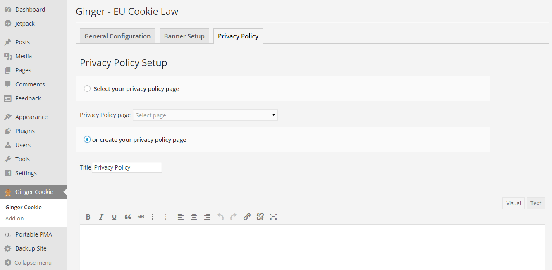Click the Backup Site gear icon

(8, 248)
